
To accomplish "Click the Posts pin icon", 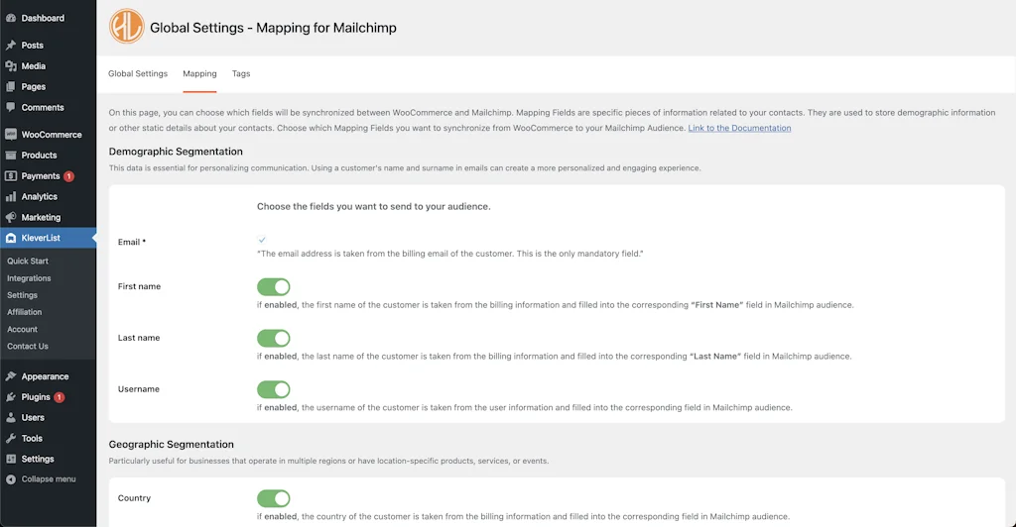I will click(11, 46).
